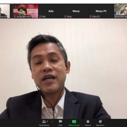Click the Ada name label
Screen dimensions: 127x127
(44, 17)
